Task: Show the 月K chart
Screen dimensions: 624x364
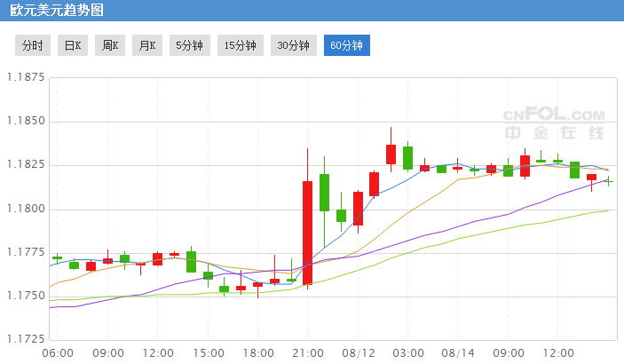Action: [x=147, y=45]
